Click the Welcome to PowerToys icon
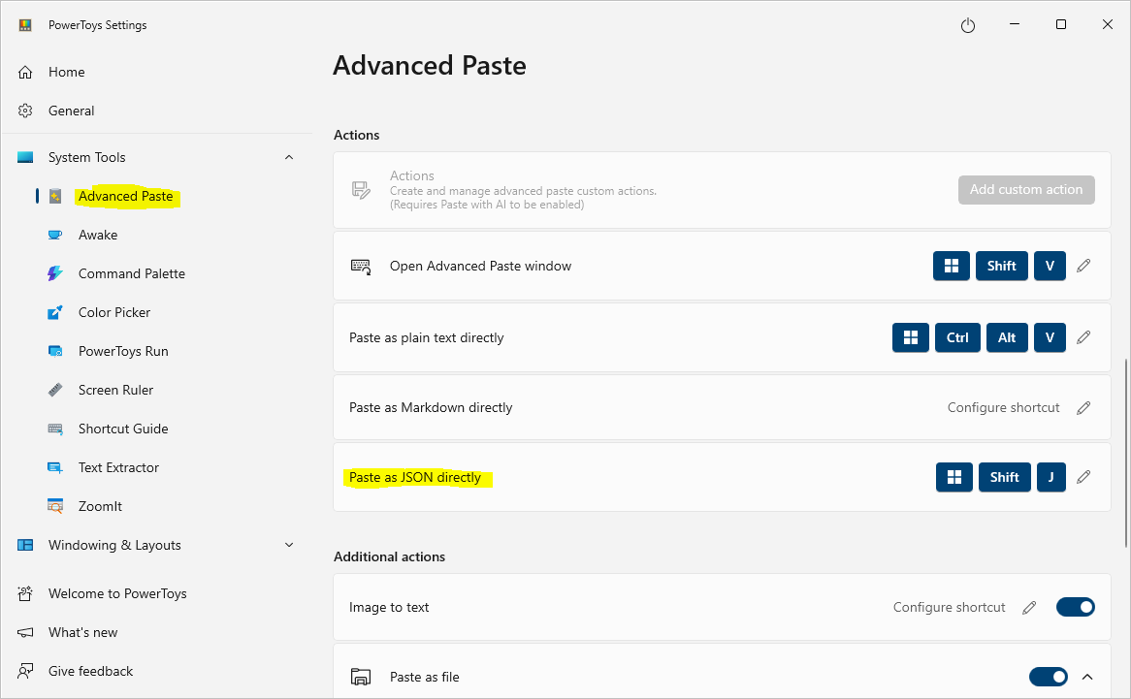 [25, 593]
